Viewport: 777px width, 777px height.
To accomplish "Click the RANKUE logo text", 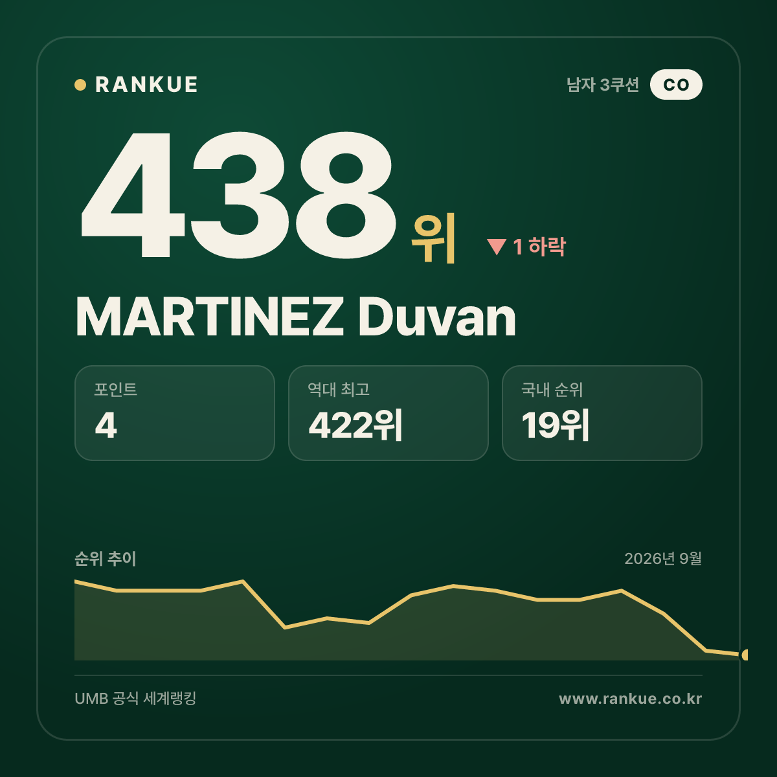I will pos(146,85).
